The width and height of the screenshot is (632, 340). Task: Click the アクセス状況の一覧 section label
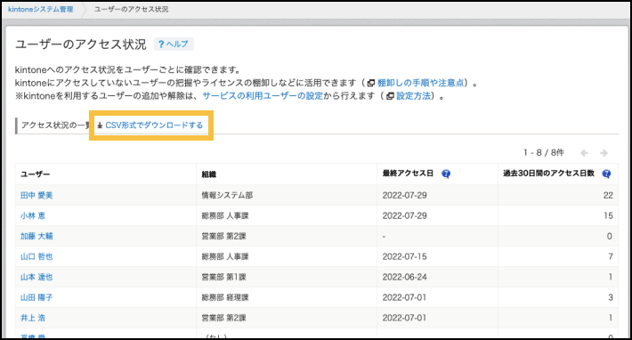click(x=55, y=125)
